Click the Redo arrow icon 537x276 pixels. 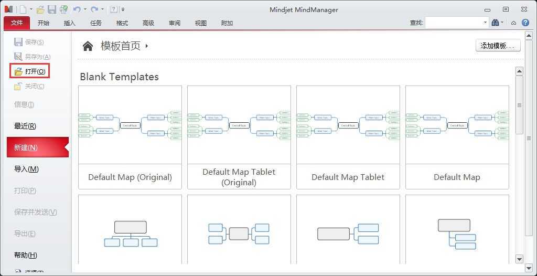point(94,9)
